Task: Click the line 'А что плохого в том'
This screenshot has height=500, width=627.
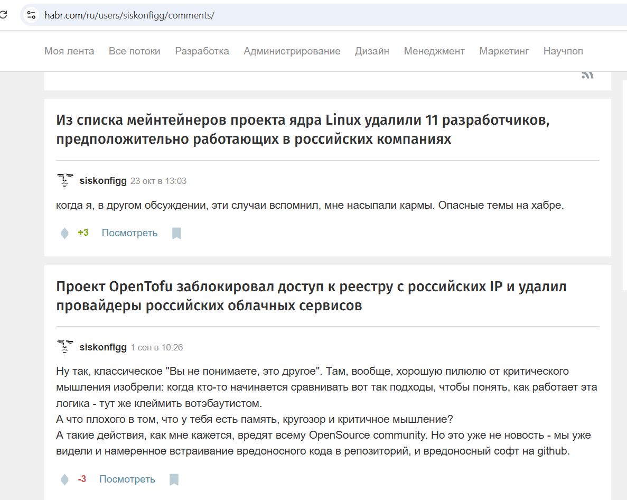Action: tap(255, 419)
